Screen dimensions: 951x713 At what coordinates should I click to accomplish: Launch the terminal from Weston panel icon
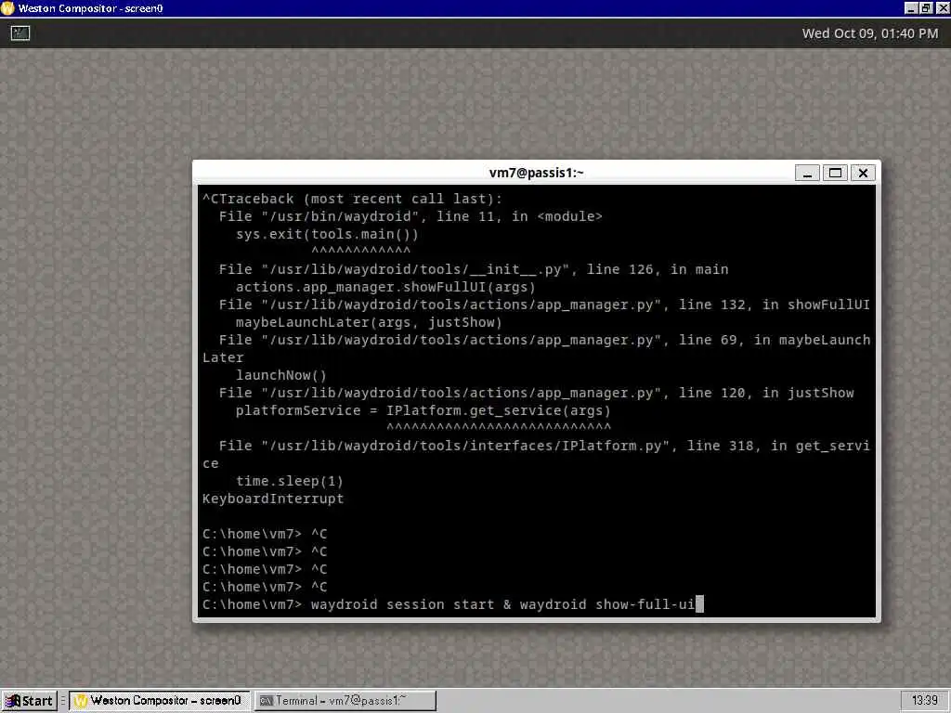click(20, 33)
